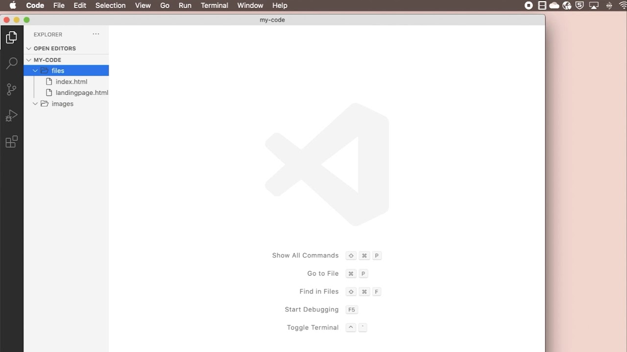The height and width of the screenshot is (352, 627).
Task: Open the Window menu
Action: 250,5
